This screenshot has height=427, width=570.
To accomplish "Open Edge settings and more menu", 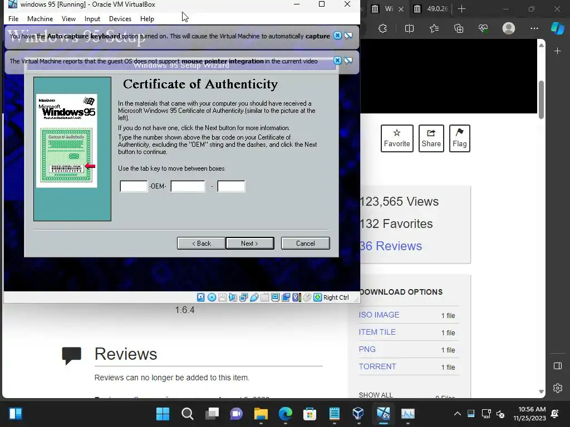I will 534,28.
